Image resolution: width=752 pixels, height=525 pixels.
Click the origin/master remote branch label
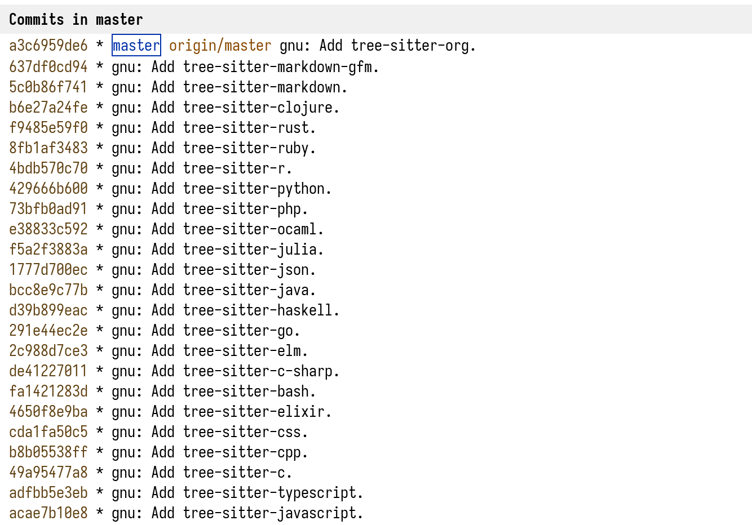click(x=220, y=46)
